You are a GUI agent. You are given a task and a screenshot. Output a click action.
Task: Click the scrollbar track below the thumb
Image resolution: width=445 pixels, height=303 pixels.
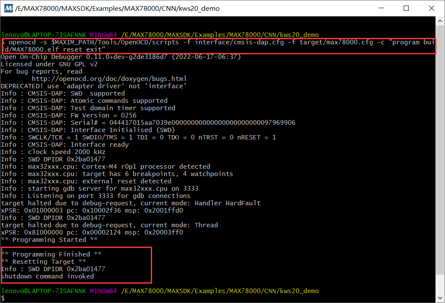440,284
